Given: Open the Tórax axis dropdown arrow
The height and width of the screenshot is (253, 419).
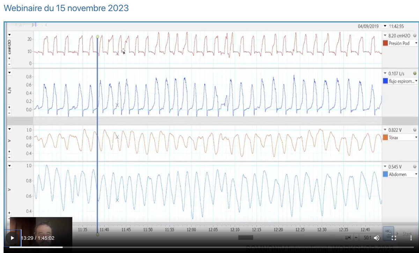Looking at the screenshot, I should [x=9, y=129].
